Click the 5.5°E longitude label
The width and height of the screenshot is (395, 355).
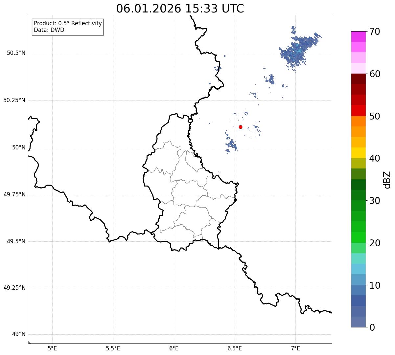coord(113,348)
